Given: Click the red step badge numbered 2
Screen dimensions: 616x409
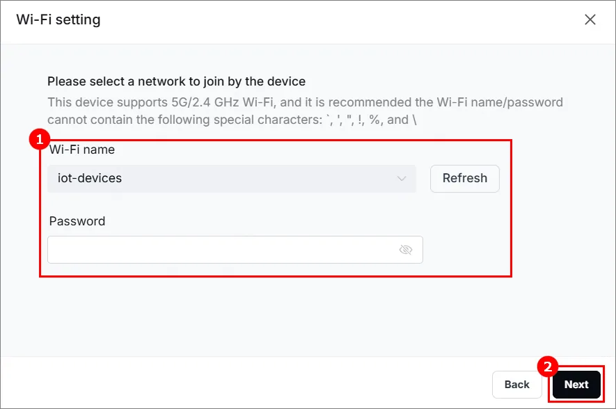Looking at the screenshot, I should [x=548, y=367].
